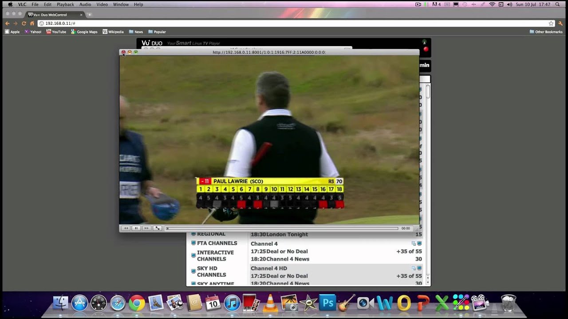Launch Safari from the Dock
This screenshot has height=319, width=568.
pos(118,303)
